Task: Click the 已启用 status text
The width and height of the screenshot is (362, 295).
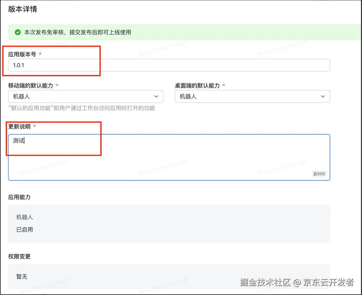Action: coord(24,229)
